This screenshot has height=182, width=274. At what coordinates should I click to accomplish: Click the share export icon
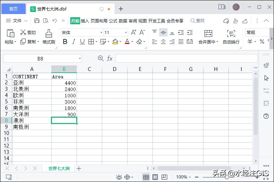(245, 21)
